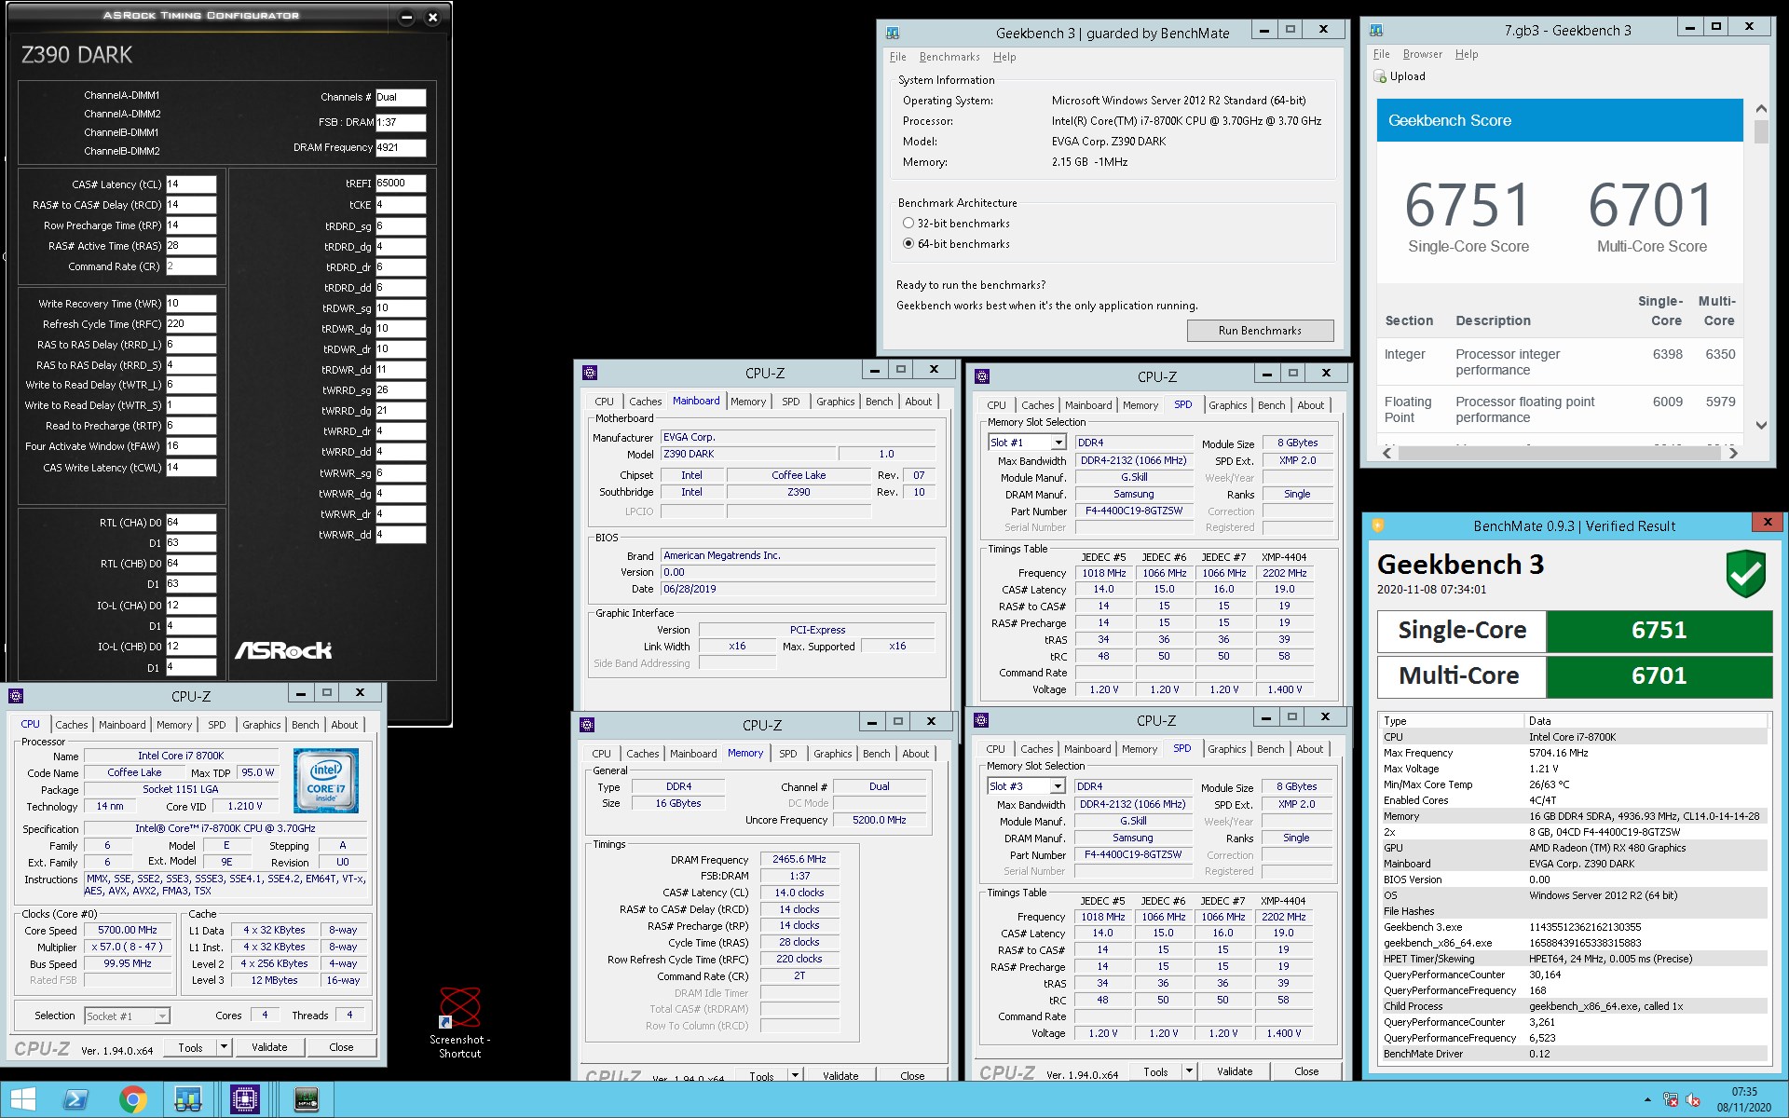
Task: Click the Upload icon in Geekbench 7.gb3 window
Action: coord(1380,76)
